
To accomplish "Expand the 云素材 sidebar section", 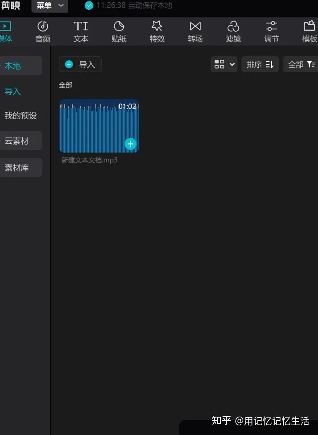I will click(17, 141).
